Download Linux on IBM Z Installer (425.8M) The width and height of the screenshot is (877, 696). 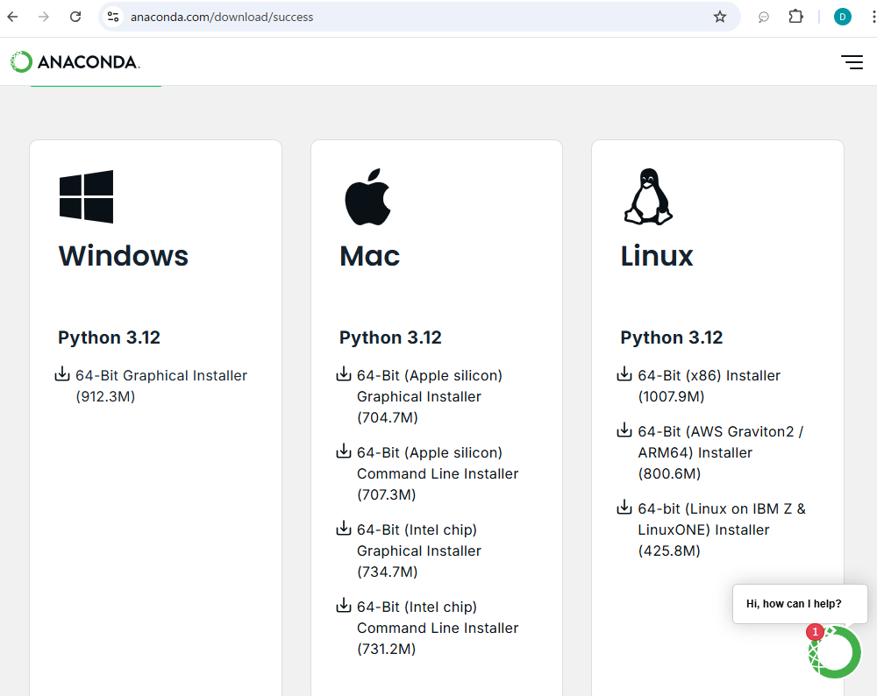(x=722, y=529)
